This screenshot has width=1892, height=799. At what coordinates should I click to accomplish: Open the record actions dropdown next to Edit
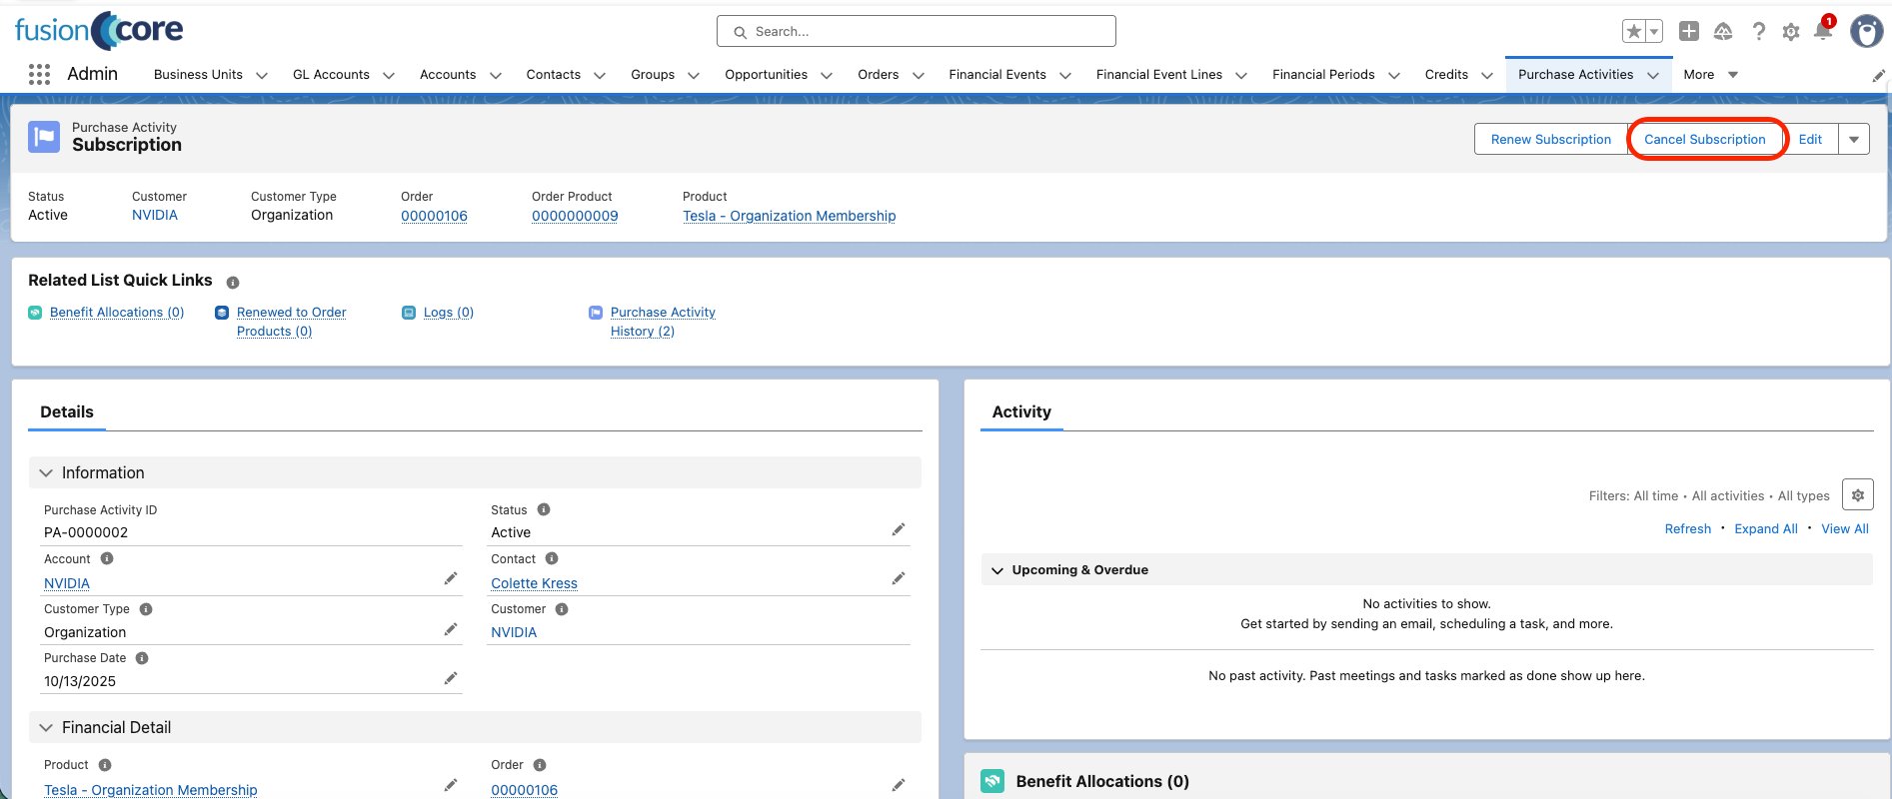tap(1854, 139)
